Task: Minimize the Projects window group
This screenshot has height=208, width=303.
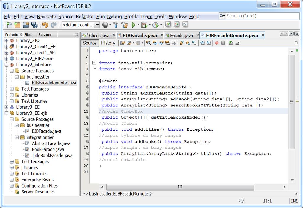Action: point(76,35)
